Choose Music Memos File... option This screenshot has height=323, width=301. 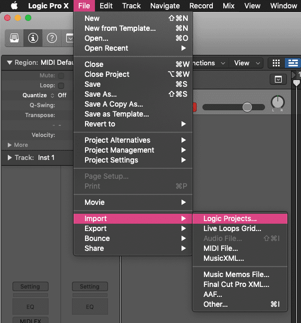point(240,274)
